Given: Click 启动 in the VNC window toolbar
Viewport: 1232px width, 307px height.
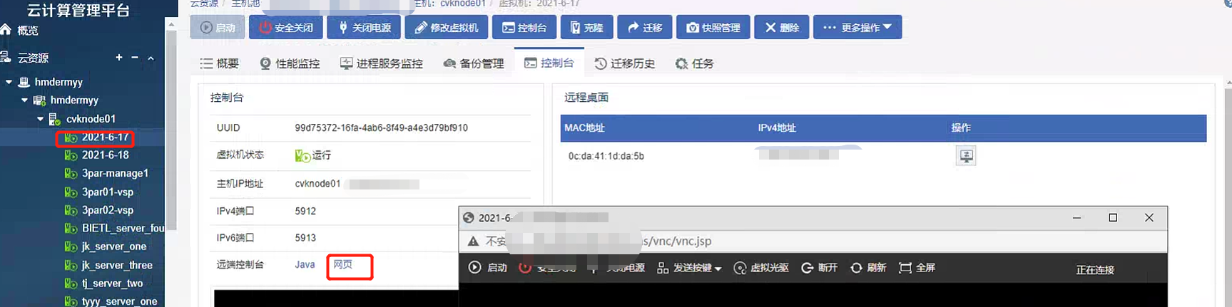Looking at the screenshot, I should click(x=488, y=268).
